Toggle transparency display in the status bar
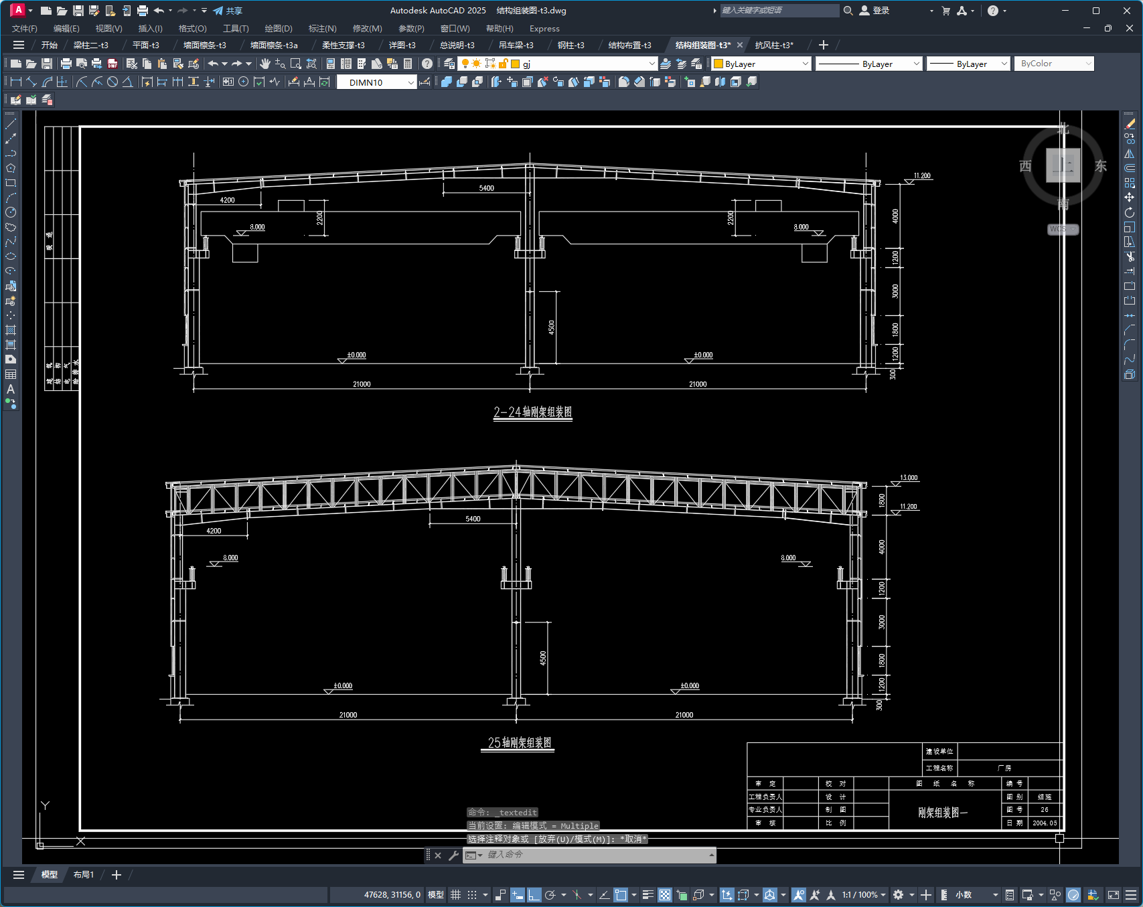 (665, 895)
